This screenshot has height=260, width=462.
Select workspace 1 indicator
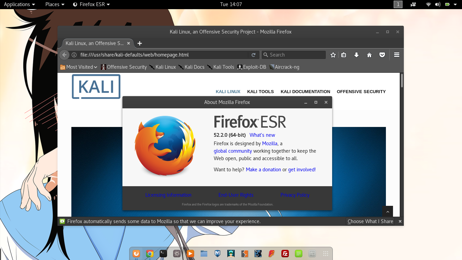pos(398,4)
